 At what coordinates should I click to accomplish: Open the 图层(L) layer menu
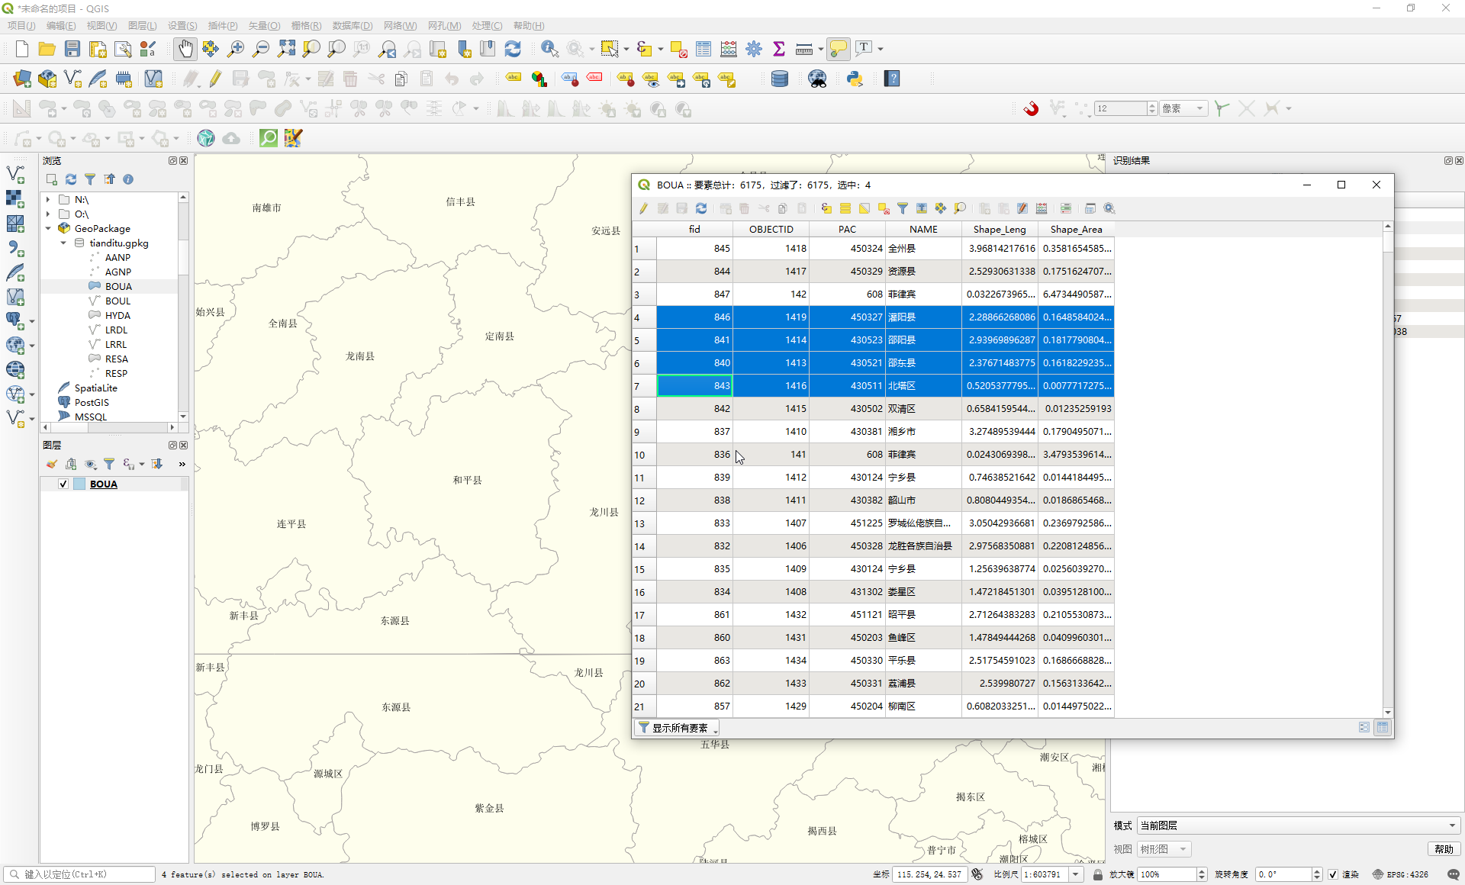[143, 25]
